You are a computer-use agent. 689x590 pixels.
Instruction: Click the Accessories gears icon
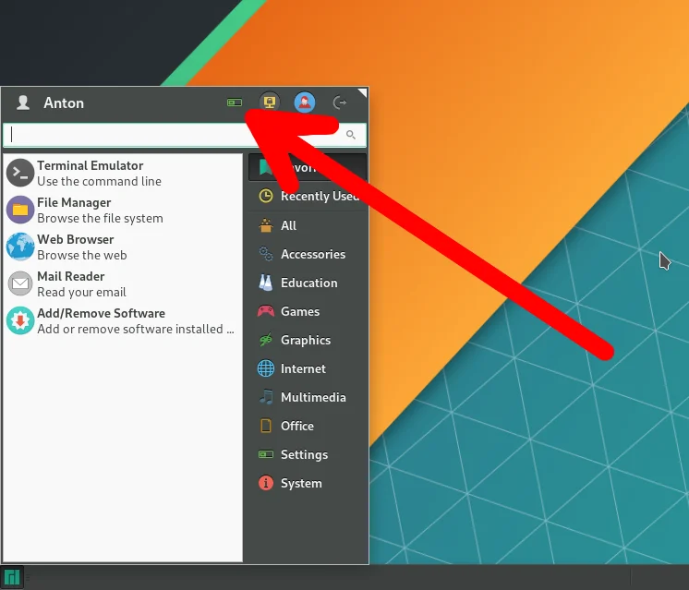pos(266,254)
